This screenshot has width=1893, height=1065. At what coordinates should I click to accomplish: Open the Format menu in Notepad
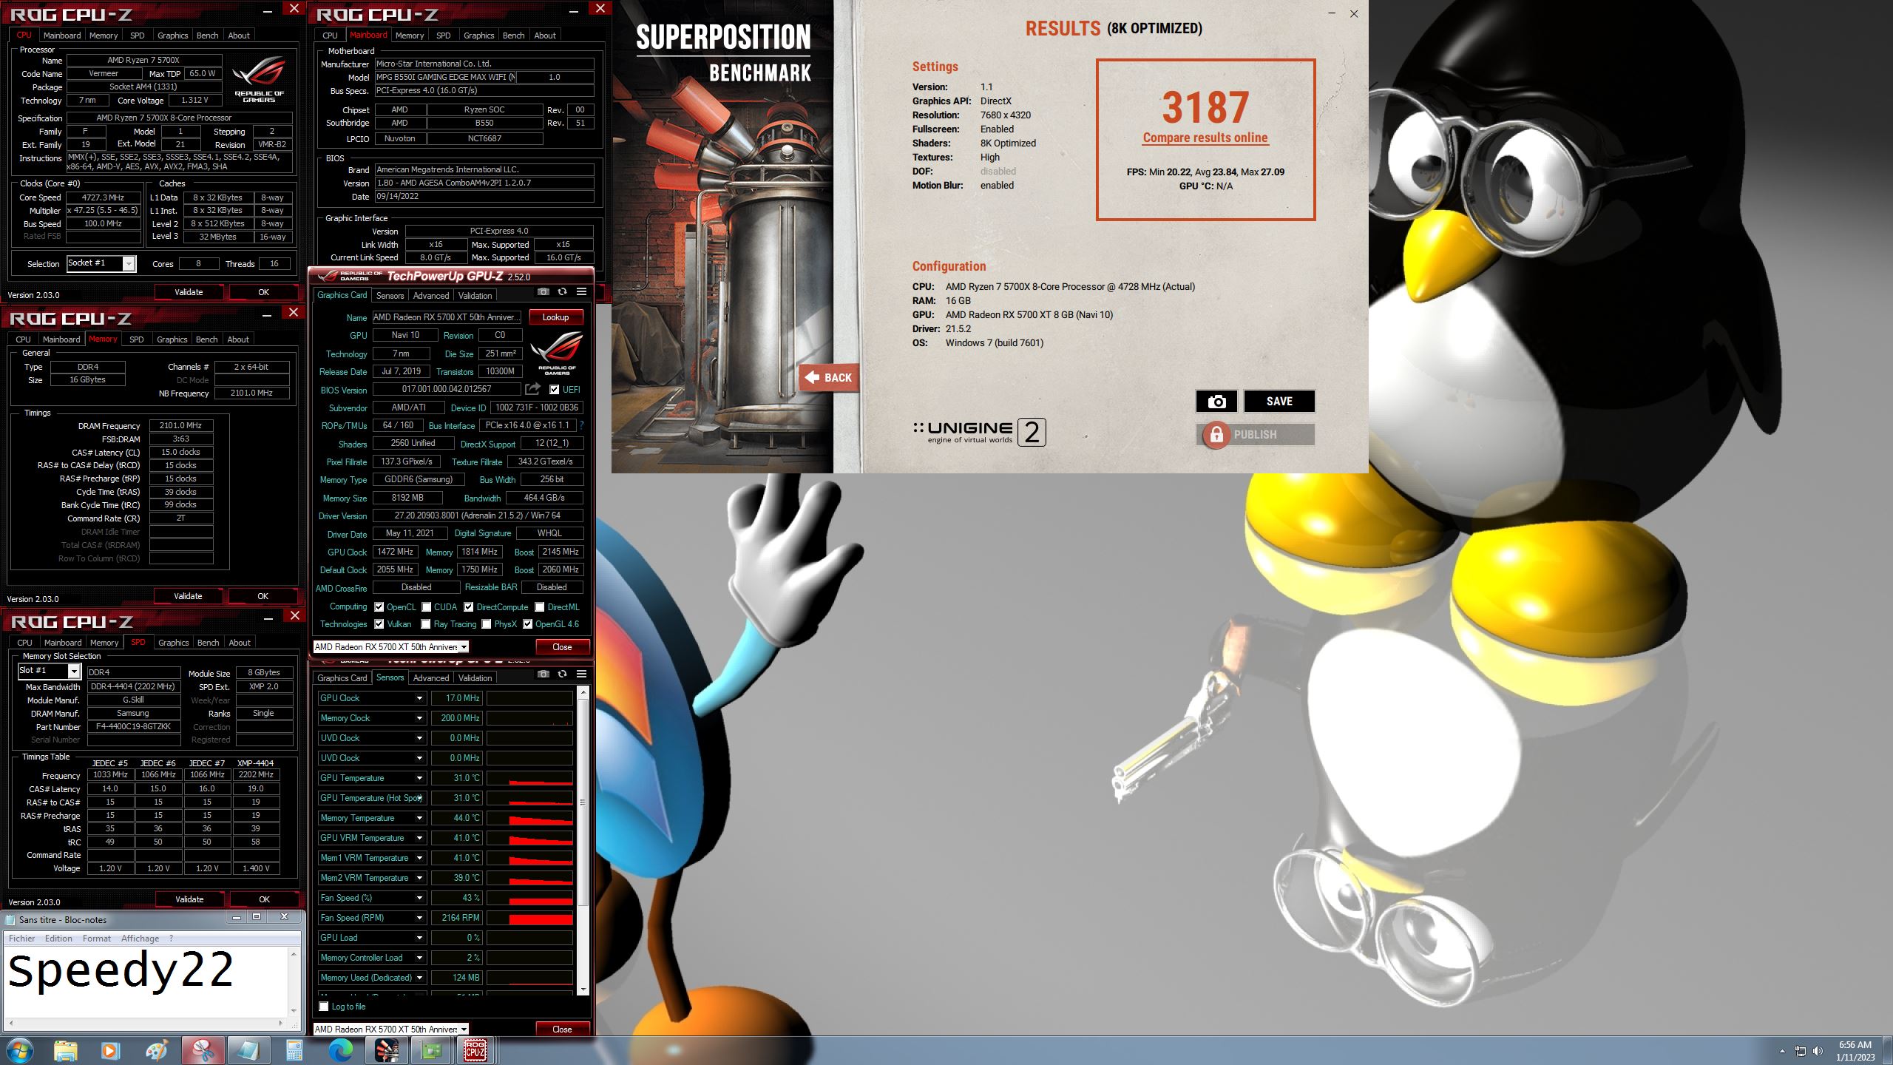[x=97, y=939]
